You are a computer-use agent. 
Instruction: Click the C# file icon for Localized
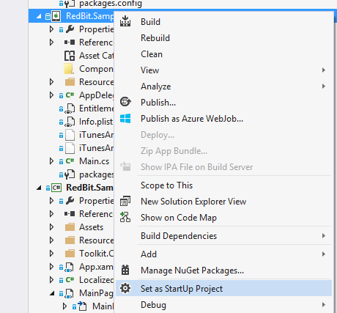coord(70,279)
